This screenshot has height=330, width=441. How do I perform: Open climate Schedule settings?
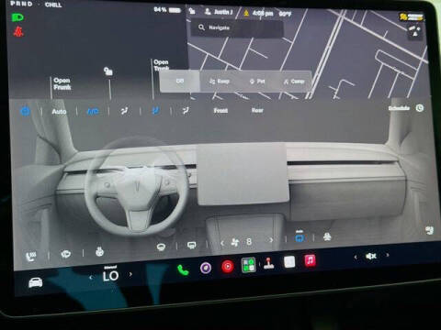pos(399,108)
